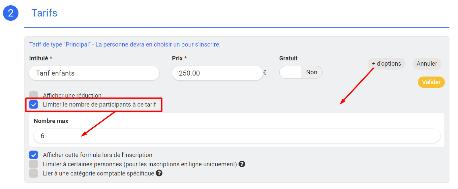
Task: Click the 'Nombre max' field showing 6
Action: pyautogui.click(x=237, y=136)
